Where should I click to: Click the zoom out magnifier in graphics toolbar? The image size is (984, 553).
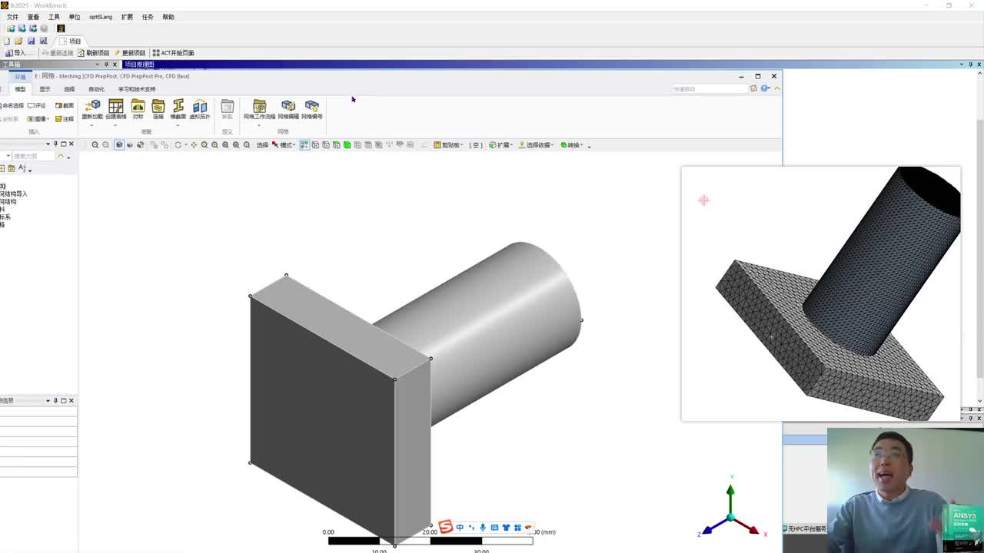coord(106,144)
